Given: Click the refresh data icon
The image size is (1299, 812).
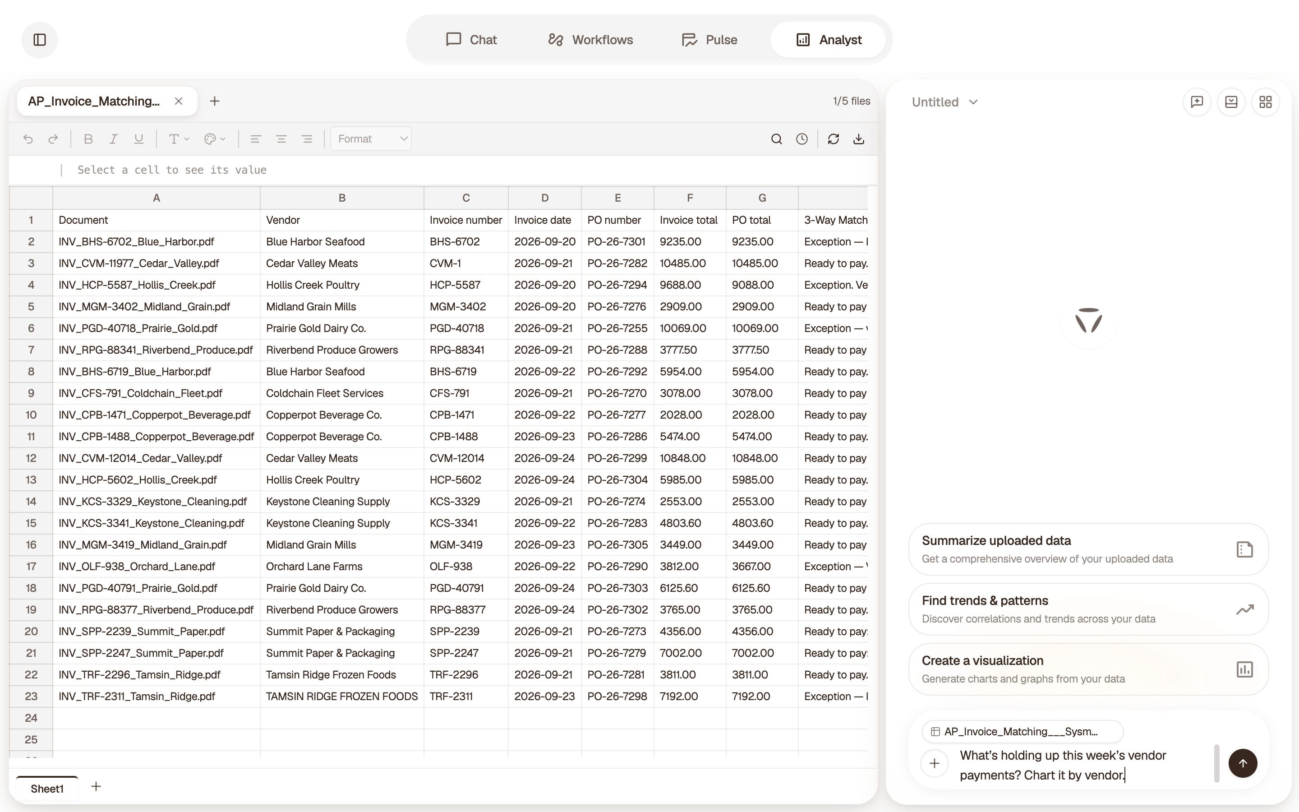Looking at the screenshot, I should 833,139.
